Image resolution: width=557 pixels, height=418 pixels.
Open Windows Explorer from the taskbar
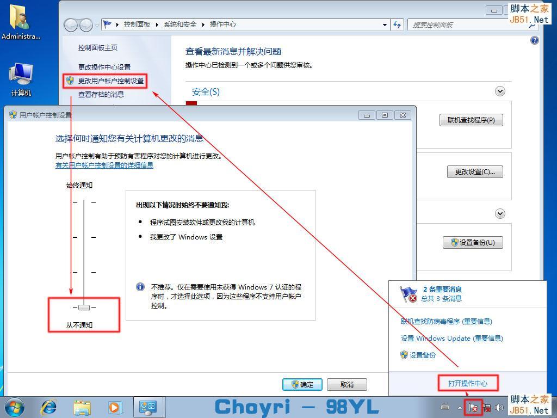pos(82,407)
